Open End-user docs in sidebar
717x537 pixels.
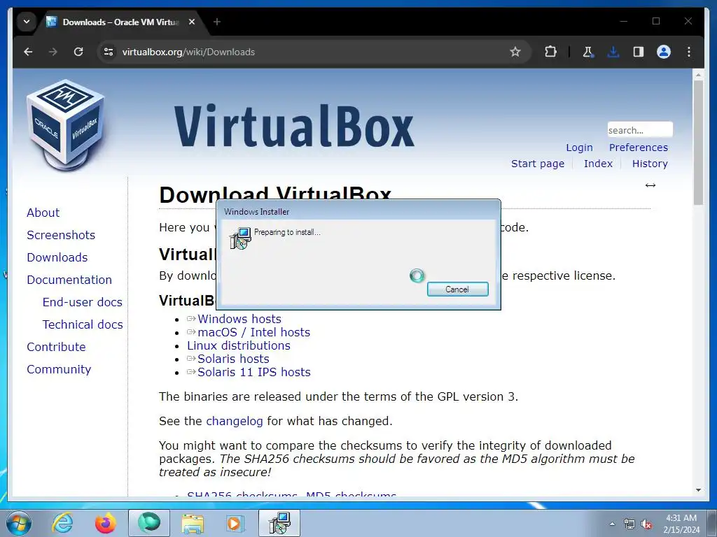[83, 302]
